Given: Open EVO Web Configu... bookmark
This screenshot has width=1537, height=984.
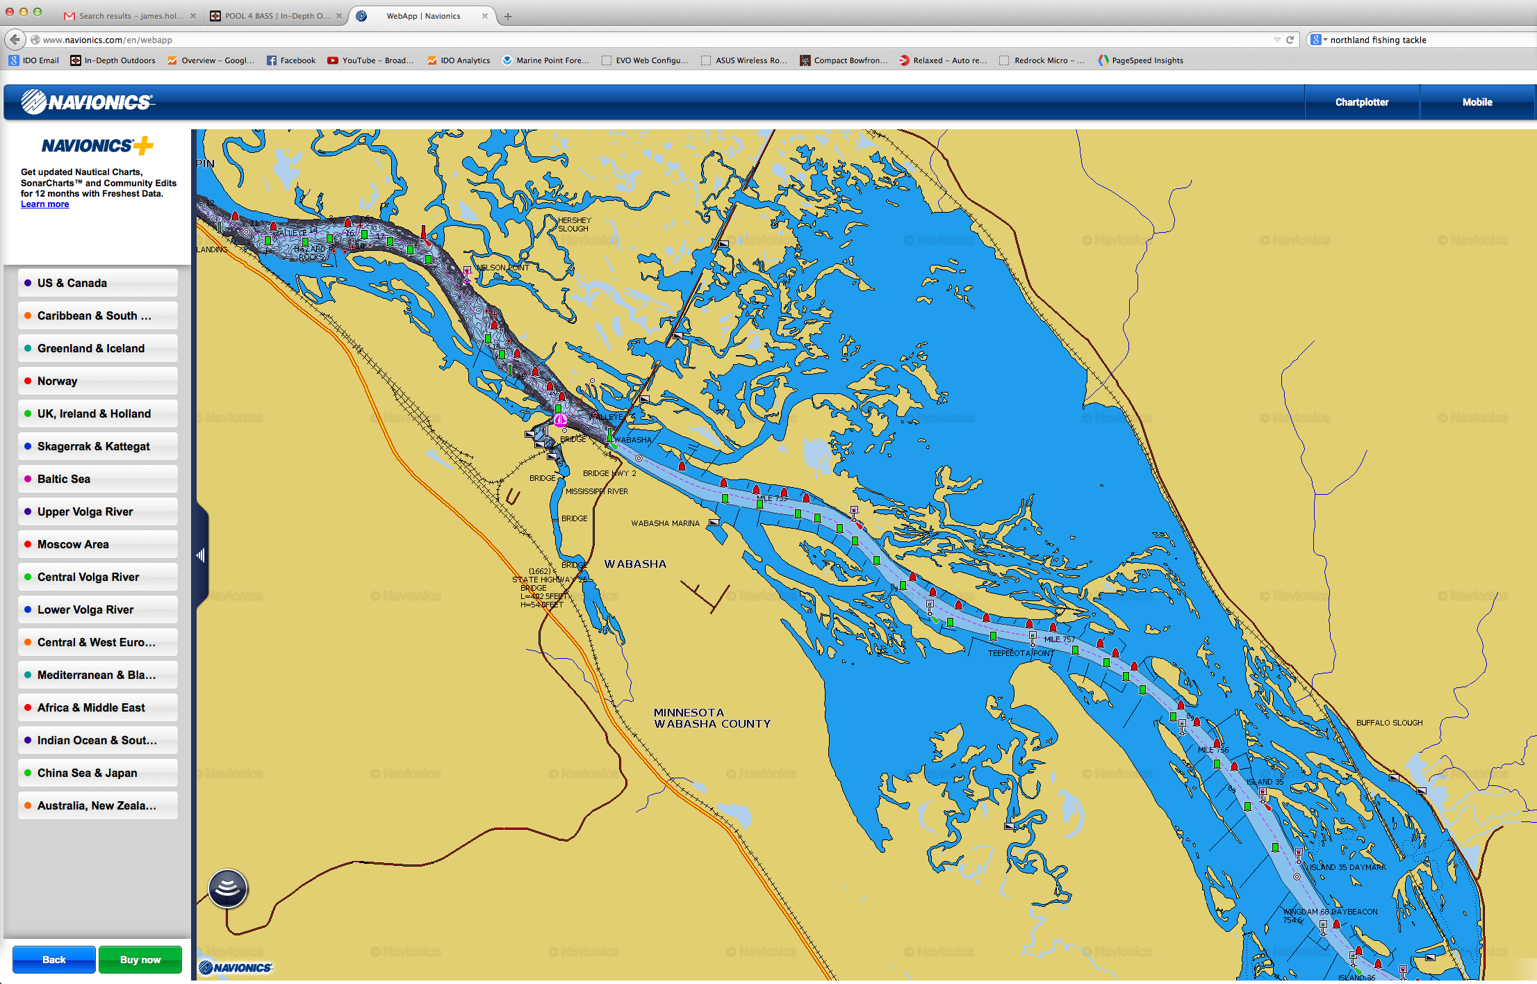Looking at the screenshot, I should pos(645,60).
